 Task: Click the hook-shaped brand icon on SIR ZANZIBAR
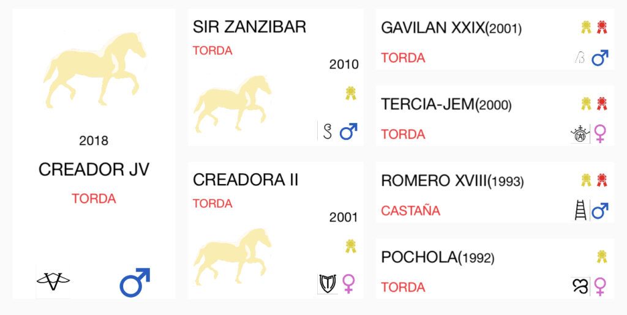(x=328, y=131)
